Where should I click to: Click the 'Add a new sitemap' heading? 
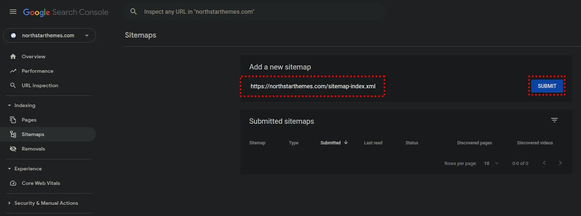[x=280, y=67]
